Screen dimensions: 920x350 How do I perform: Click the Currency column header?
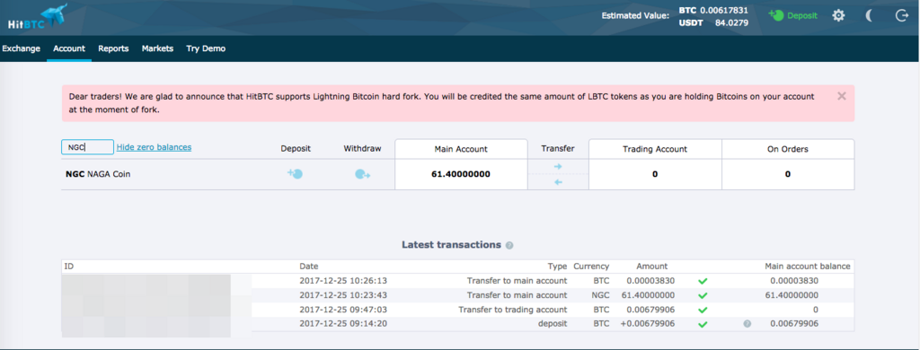tap(591, 267)
